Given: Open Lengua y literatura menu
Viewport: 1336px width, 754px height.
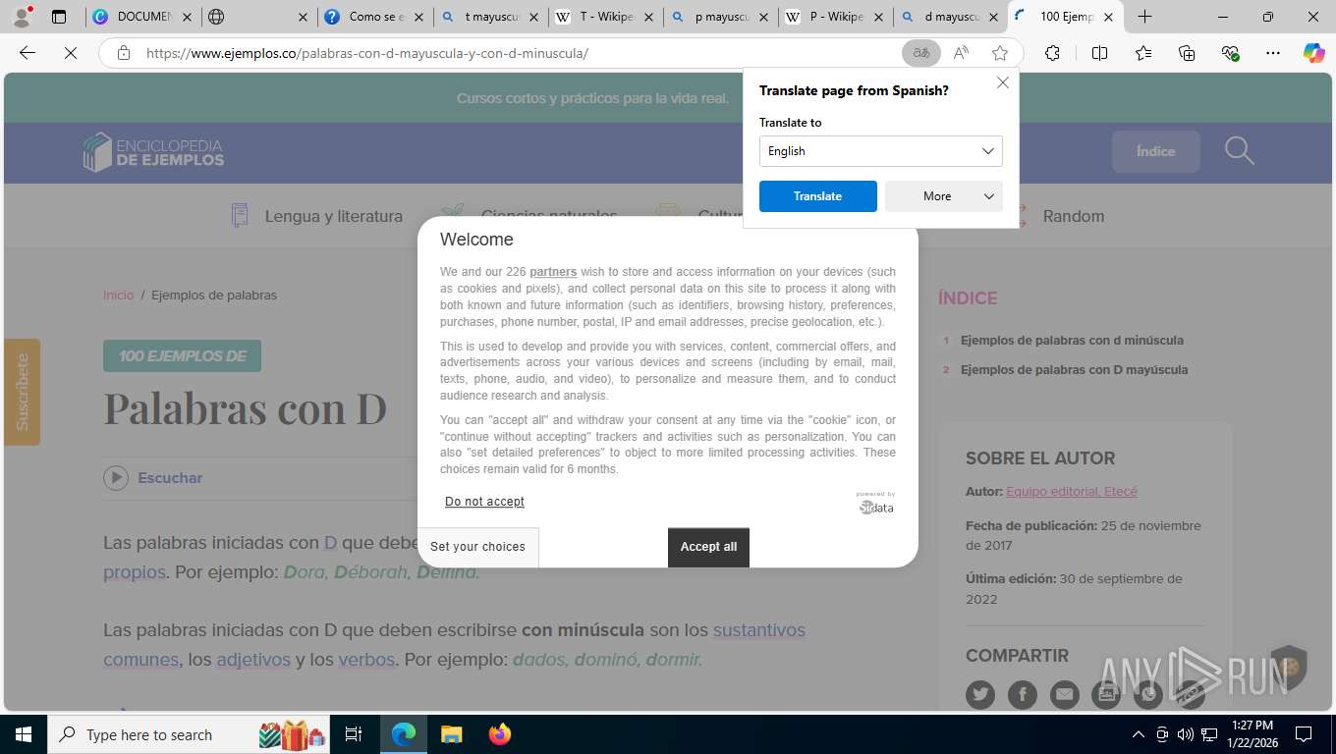Looking at the screenshot, I should click(x=316, y=216).
